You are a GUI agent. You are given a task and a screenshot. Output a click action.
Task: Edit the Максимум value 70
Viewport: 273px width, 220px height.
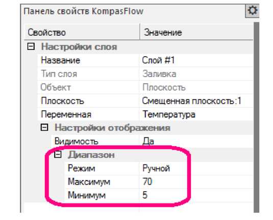pos(196,182)
